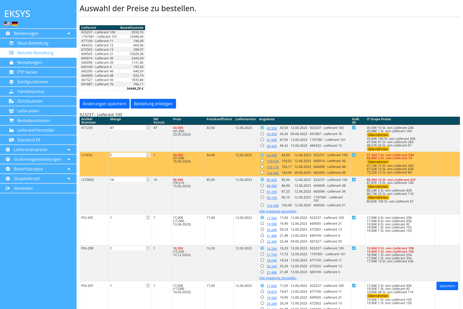The image size is (463, 309).
Task: Click the US flag language icon
Action: [x=7, y=24]
